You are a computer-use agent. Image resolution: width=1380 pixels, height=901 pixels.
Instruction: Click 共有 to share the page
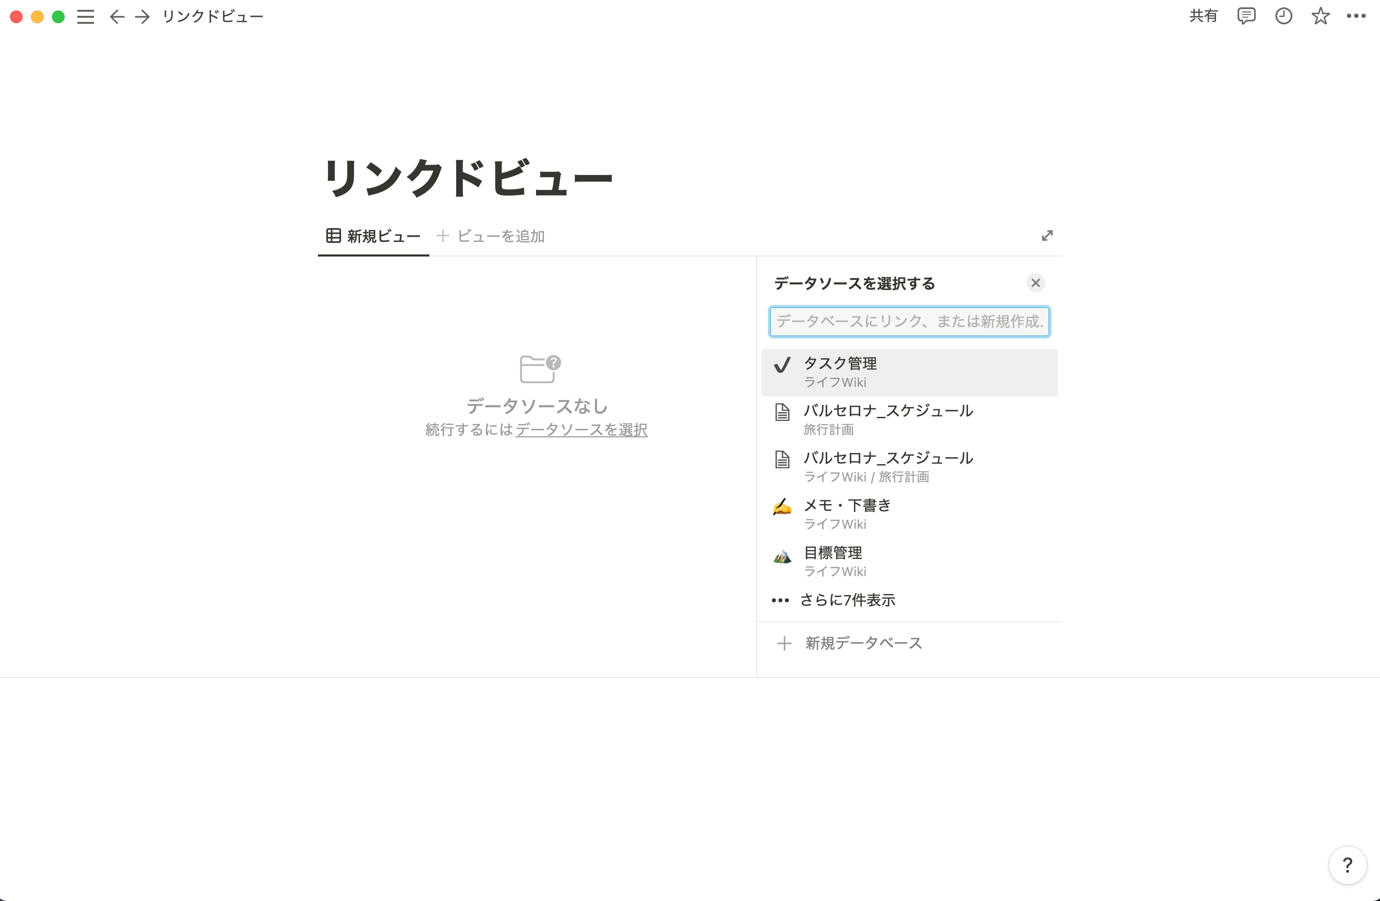click(1203, 16)
